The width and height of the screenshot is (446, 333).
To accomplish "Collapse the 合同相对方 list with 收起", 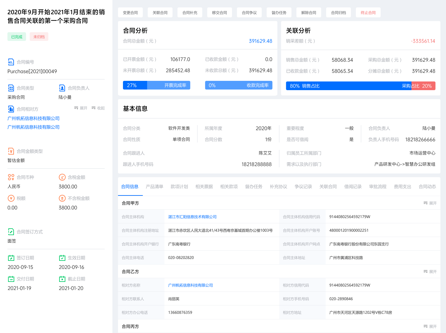I will 98,108.
